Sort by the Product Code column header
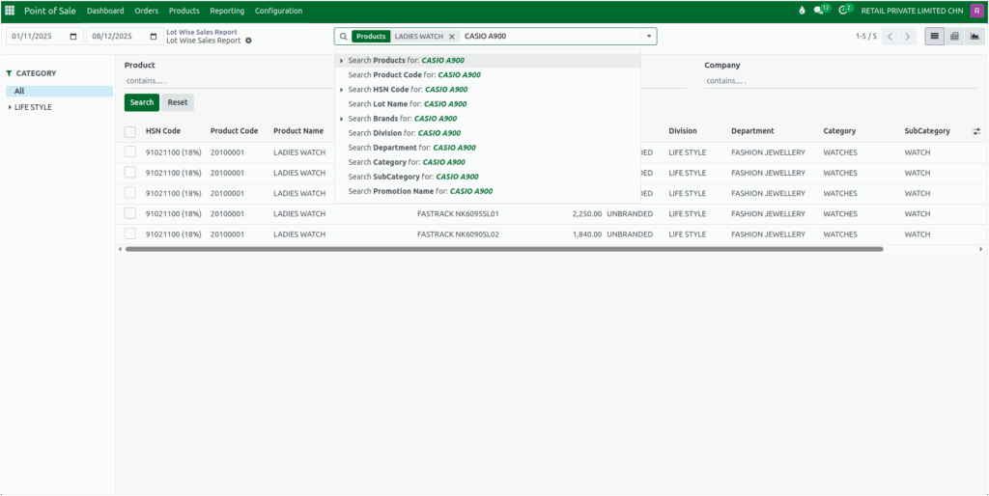 tap(234, 131)
